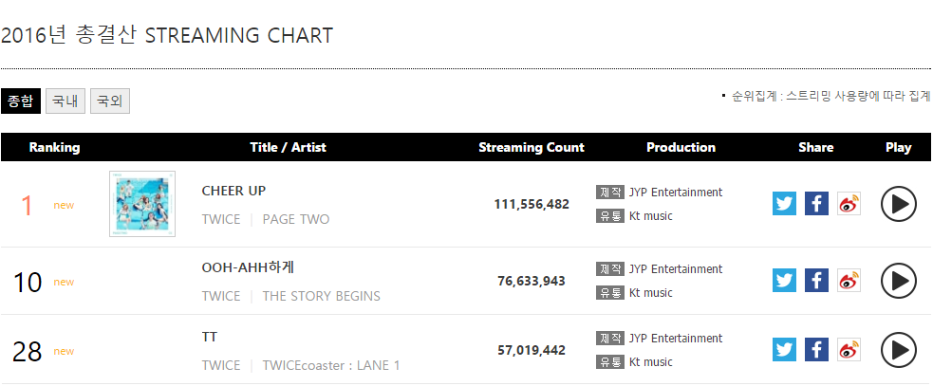933x386 pixels.
Task: Share CHEER UP on Weibo
Action: pos(849,203)
